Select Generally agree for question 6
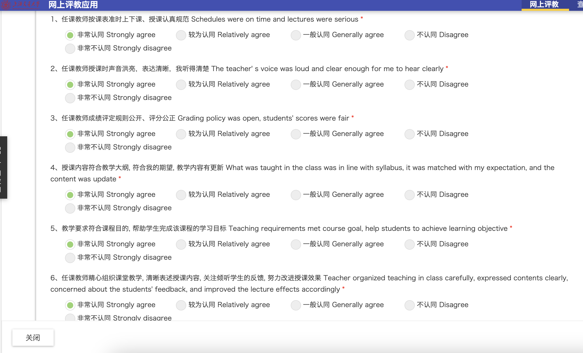The height and width of the screenshot is (353, 583). click(296, 305)
